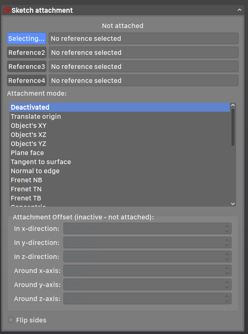Decrement the Around z-axis stepper

click(x=226, y=301)
